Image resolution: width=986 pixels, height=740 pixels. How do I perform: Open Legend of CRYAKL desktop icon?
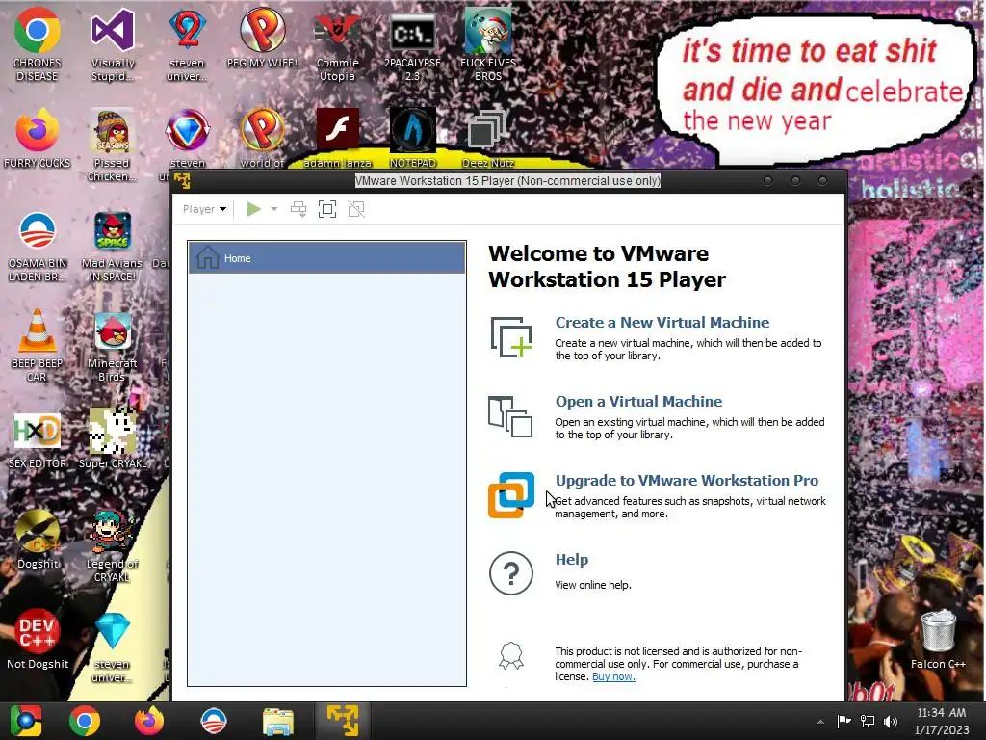(112, 545)
